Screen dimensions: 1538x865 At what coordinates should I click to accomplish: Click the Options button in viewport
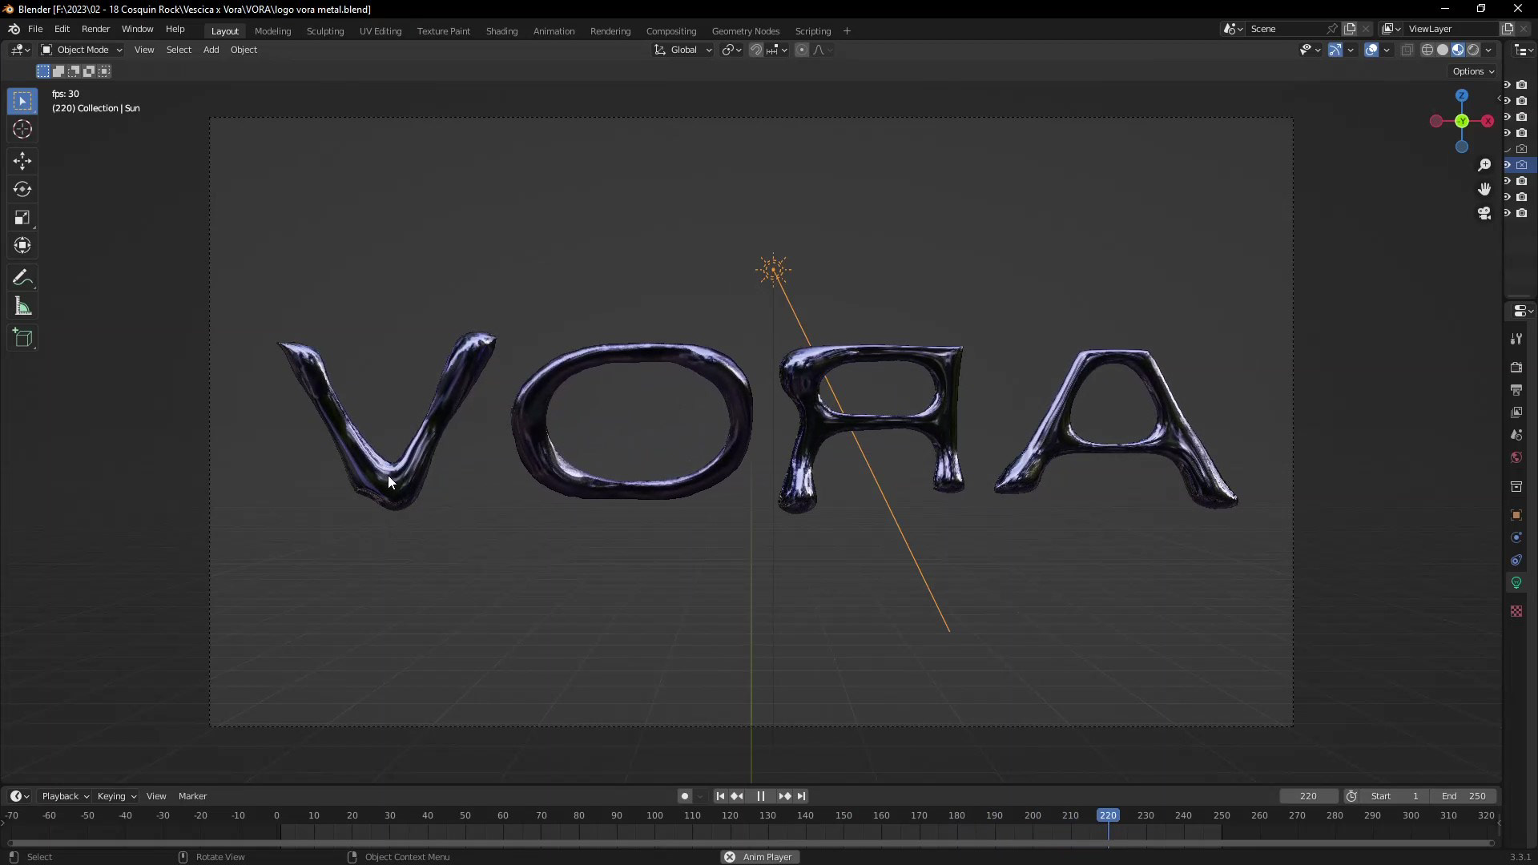coord(1473,71)
